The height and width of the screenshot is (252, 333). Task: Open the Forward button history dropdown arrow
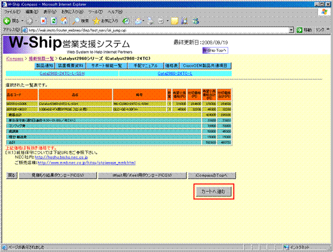pyautogui.click(x=36, y=21)
